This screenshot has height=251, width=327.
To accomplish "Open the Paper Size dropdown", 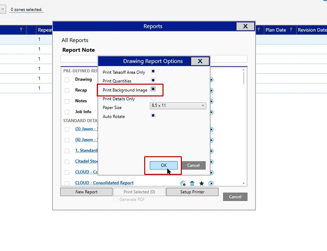I will (x=178, y=106).
